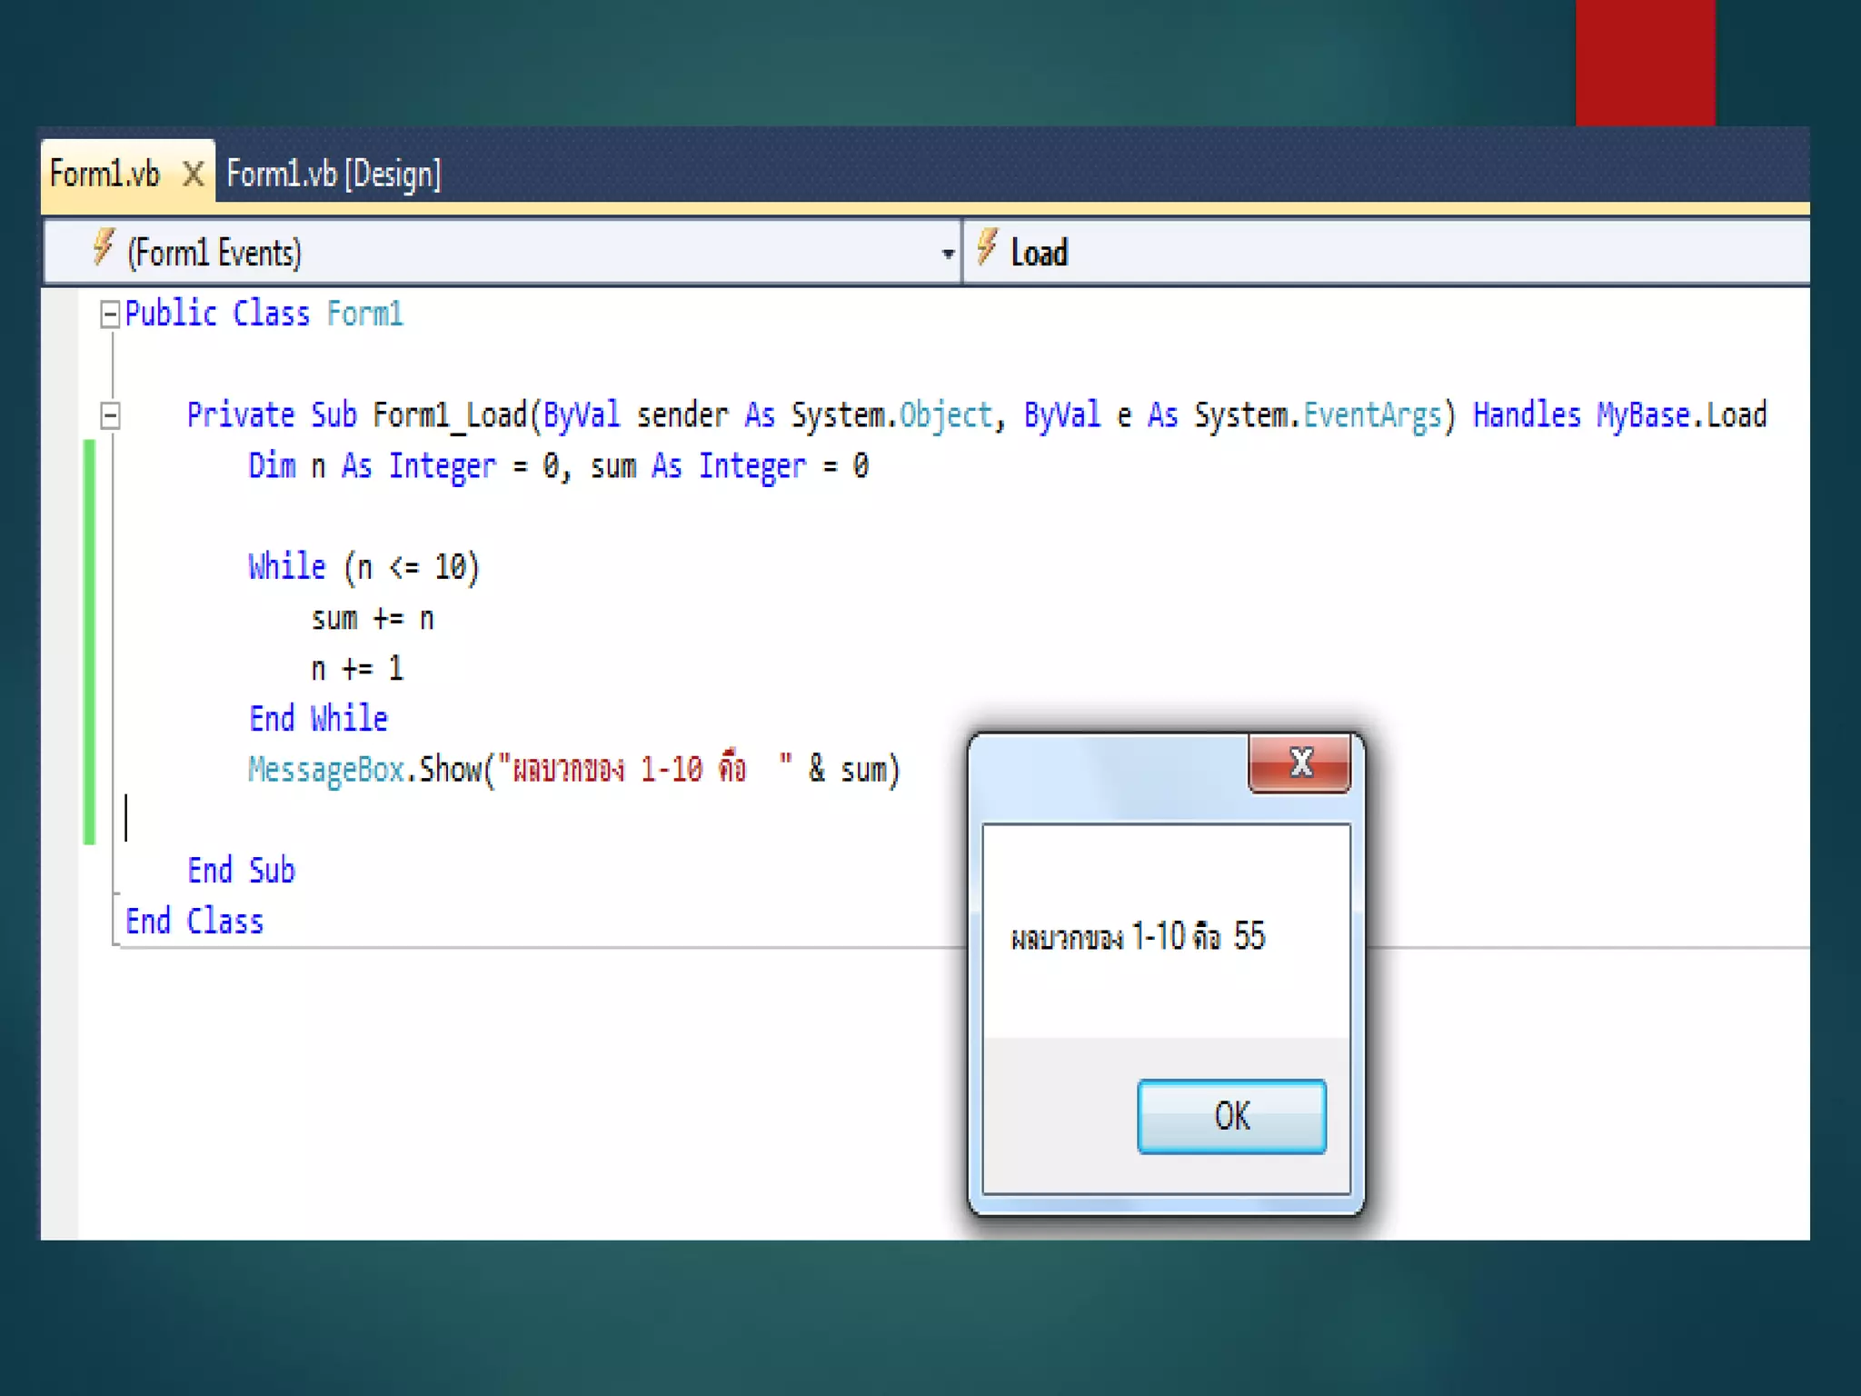The width and height of the screenshot is (1861, 1396).
Task: Close the message box with X button
Action: 1300,763
